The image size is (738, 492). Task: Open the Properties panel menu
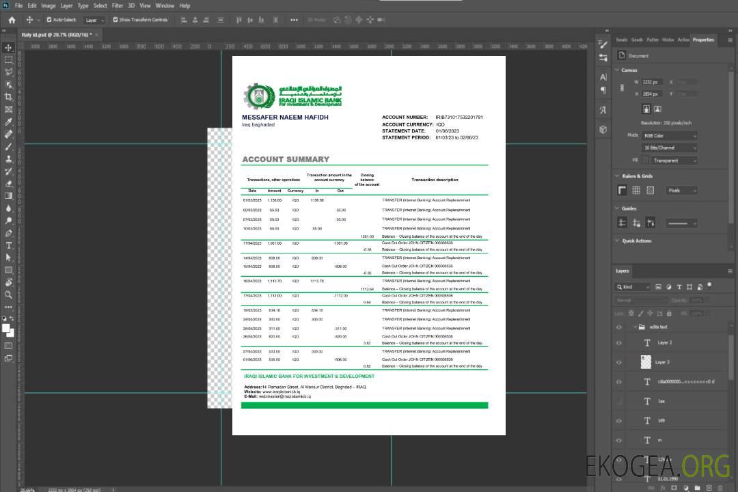tap(730, 40)
